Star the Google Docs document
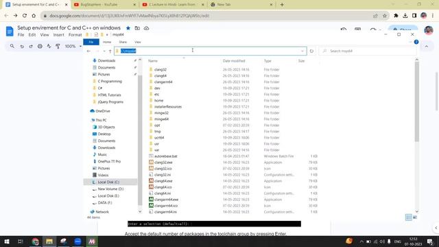 (x=128, y=28)
